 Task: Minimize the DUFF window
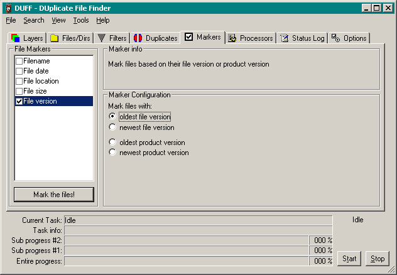tap(366, 8)
